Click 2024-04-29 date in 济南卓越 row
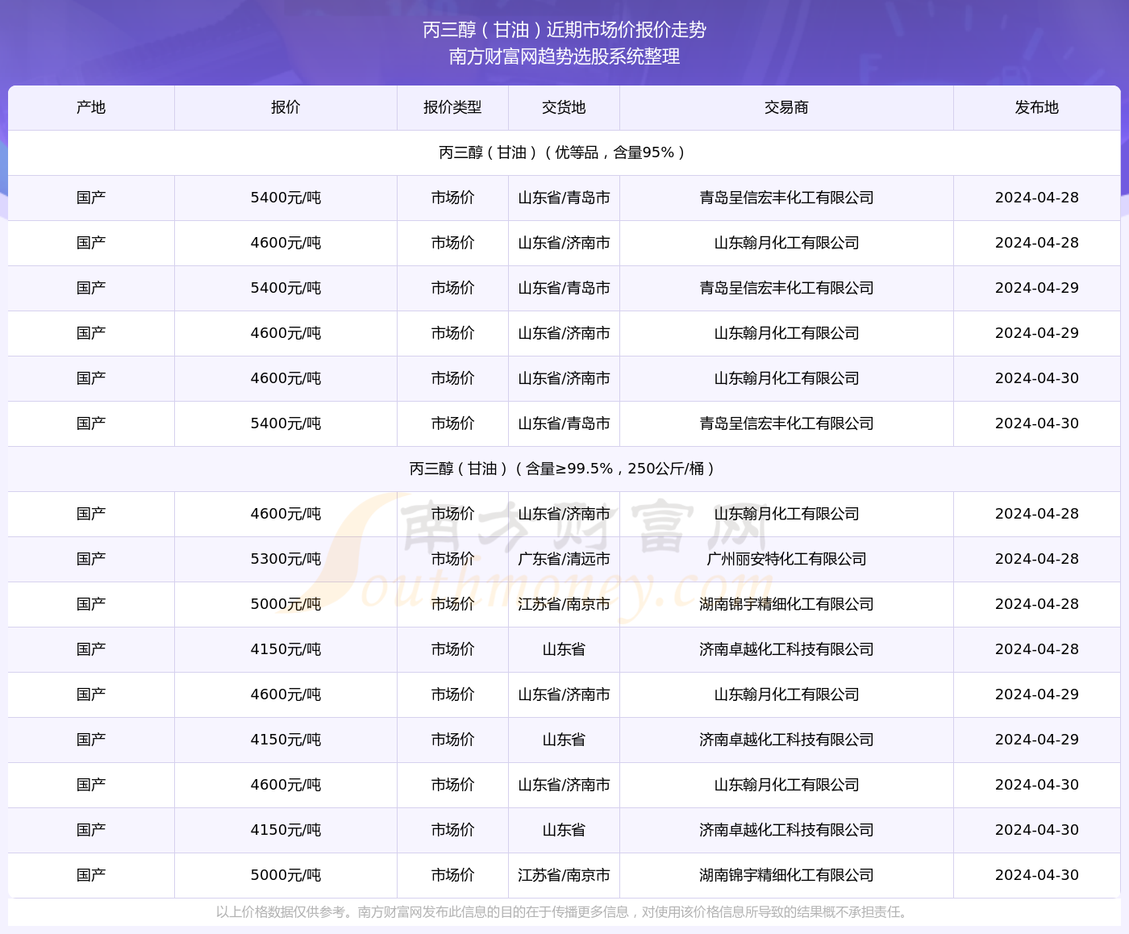Screen dimensions: 1129x934 pos(1037,740)
